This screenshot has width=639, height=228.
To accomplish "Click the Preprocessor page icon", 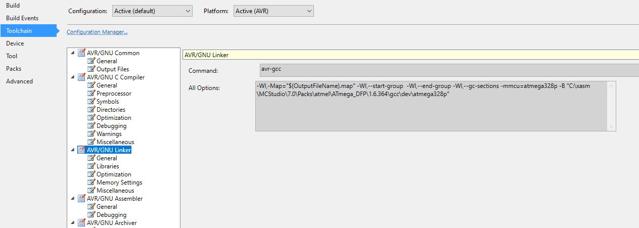I will (x=92, y=94).
